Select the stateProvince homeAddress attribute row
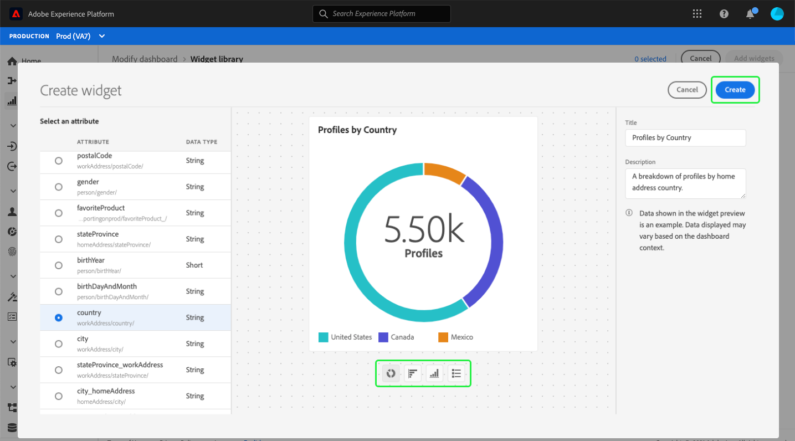 coord(135,239)
